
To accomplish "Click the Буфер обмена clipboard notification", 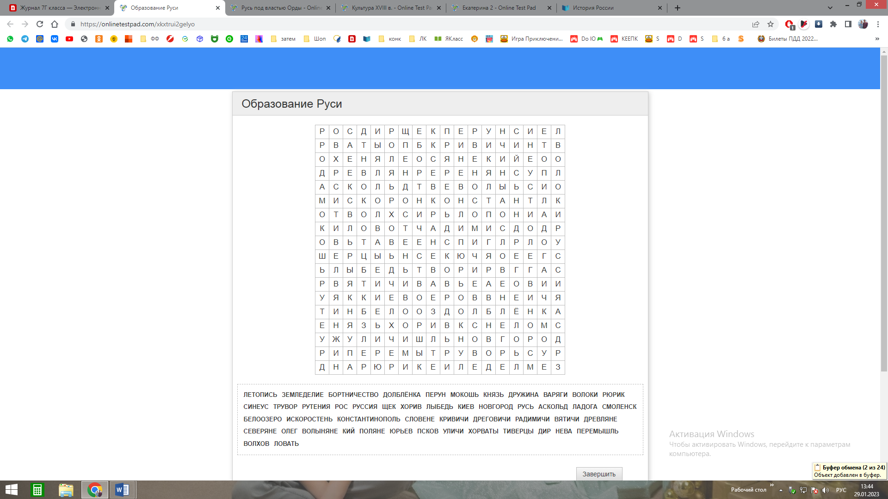I will pos(850,471).
